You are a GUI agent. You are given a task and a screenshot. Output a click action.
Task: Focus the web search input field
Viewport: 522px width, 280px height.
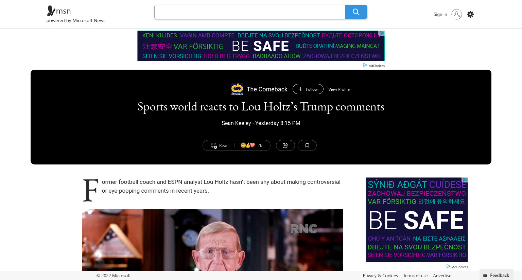(x=250, y=12)
